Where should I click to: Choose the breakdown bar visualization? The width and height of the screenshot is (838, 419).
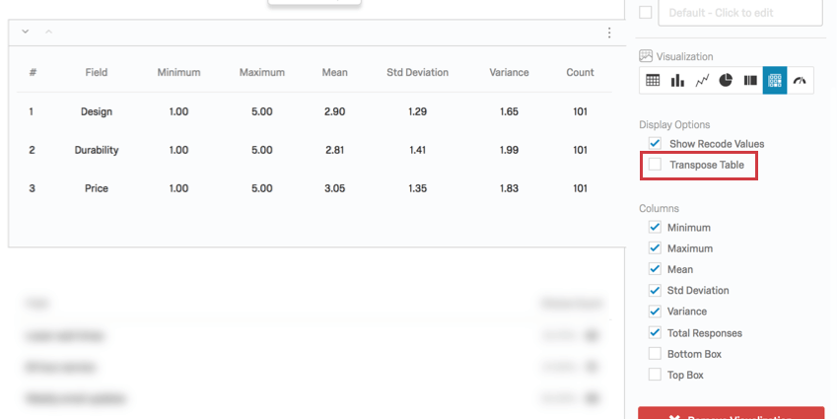750,81
